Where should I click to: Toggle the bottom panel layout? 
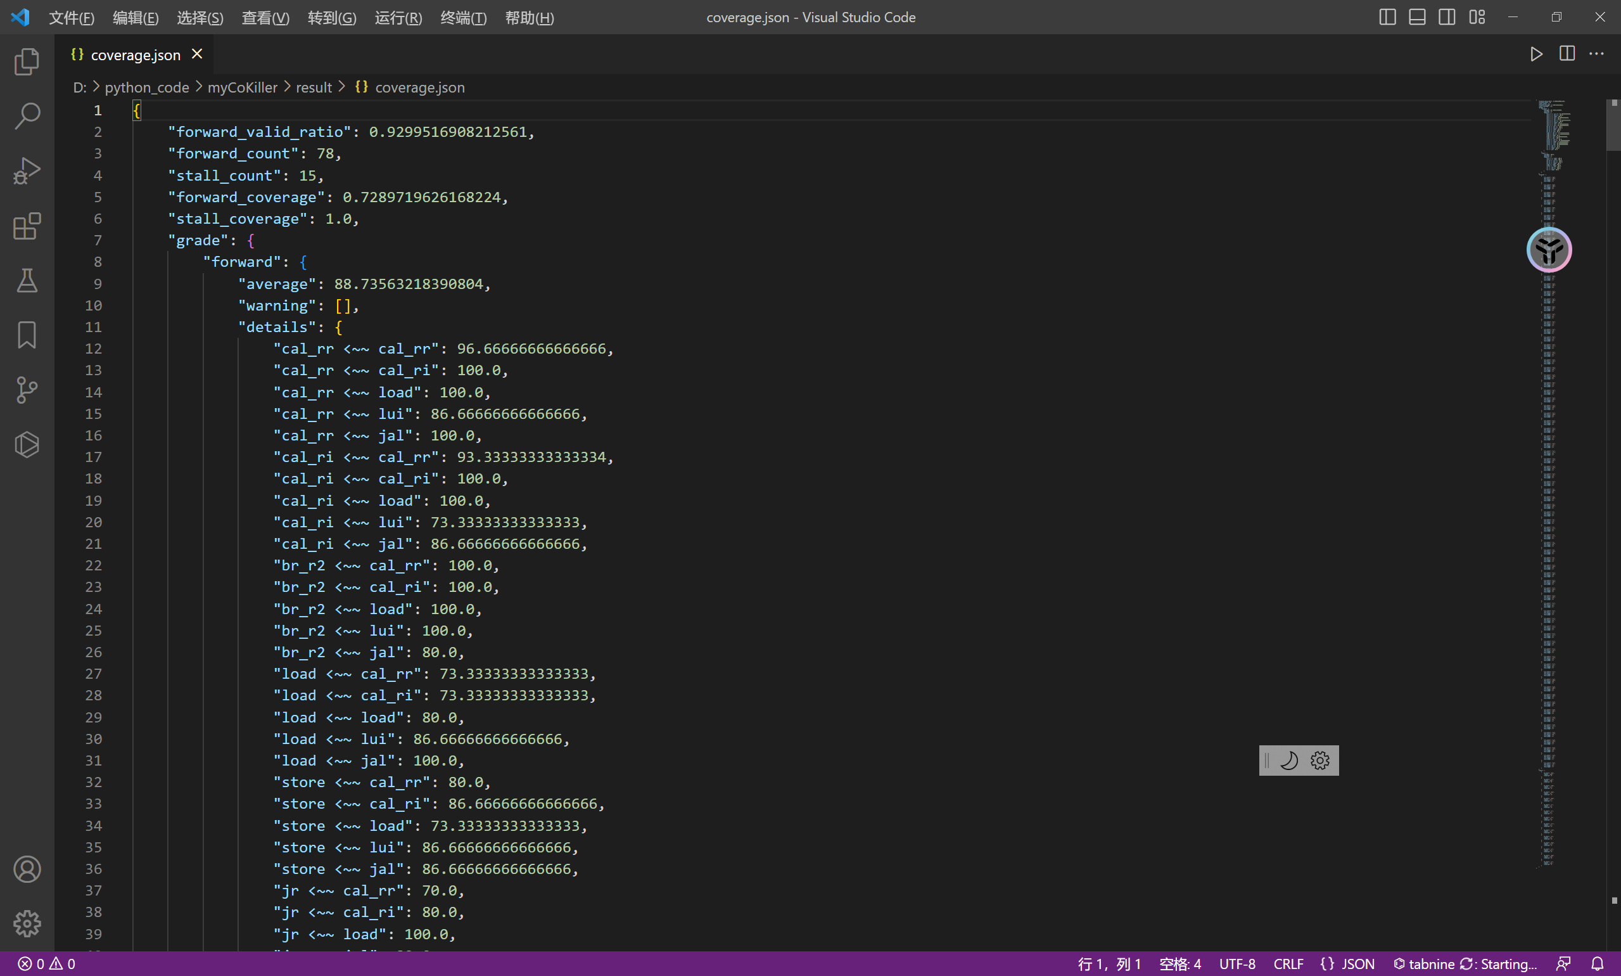(1417, 17)
